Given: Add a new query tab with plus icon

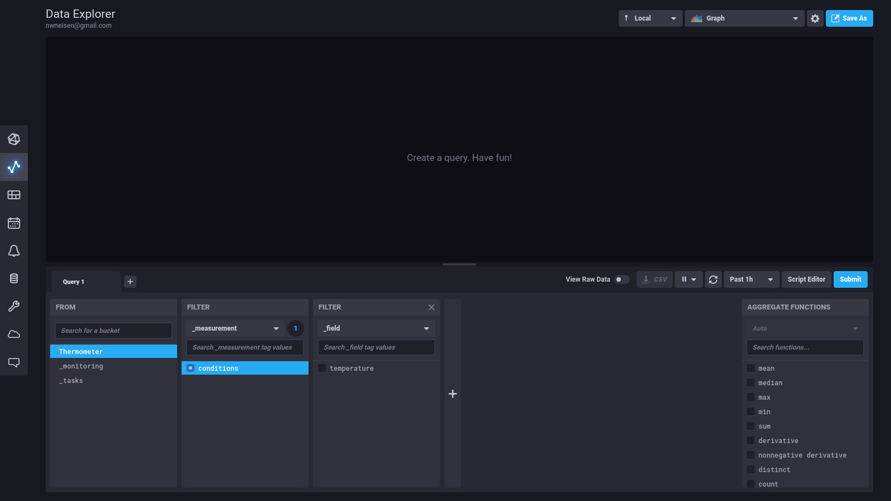Looking at the screenshot, I should [x=130, y=282].
